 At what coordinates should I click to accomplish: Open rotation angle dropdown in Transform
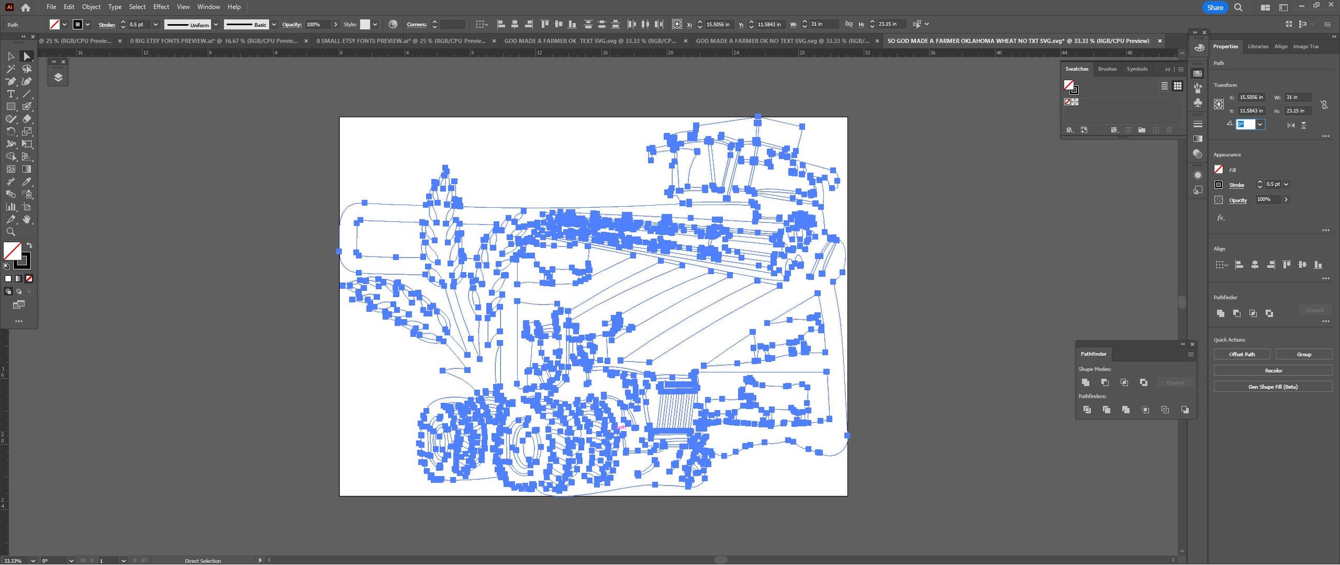[x=1260, y=124]
